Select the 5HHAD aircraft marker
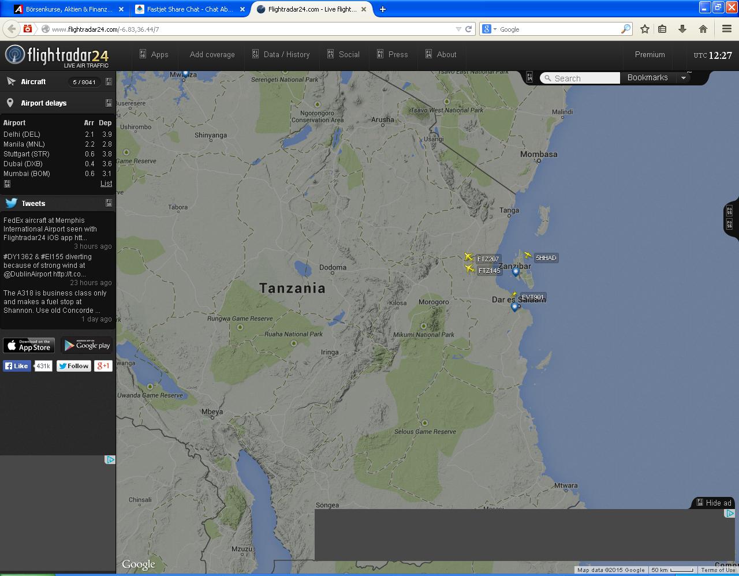739x576 pixels. tap(528, 254)
